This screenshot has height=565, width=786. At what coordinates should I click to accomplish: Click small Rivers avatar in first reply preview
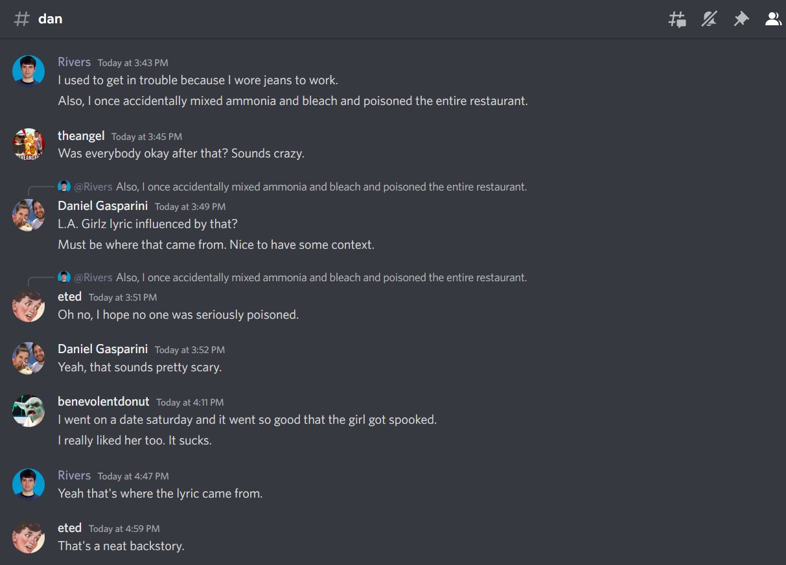[64, 187]
